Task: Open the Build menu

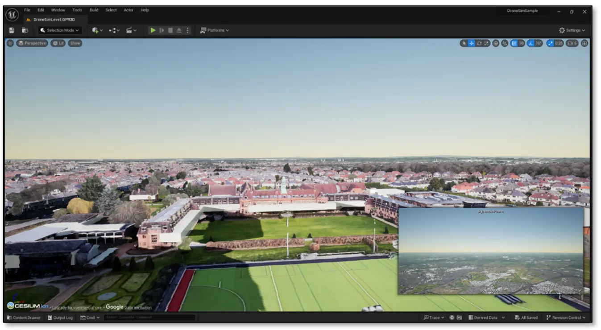Action: point(94,10)
